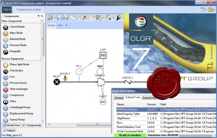Viewport: 217px width, 138px height.
Task: Select the Compressor component icon
Action: click(6, 96)
